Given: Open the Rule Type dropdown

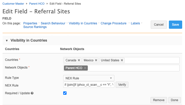Looking at the screenshot, I should click(89, 78).
